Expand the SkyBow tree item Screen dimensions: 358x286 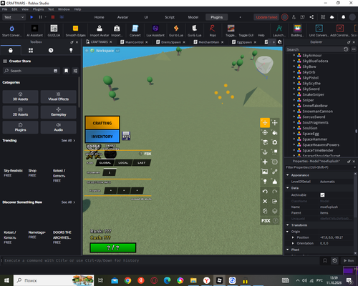[x=294, y=66]
